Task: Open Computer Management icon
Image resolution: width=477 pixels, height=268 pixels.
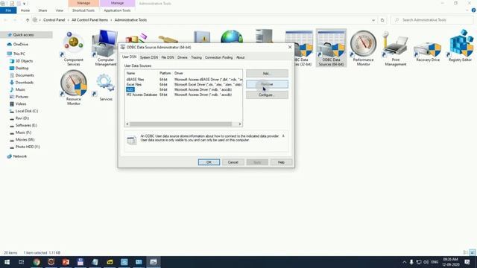Action: (x=105, y=48)
